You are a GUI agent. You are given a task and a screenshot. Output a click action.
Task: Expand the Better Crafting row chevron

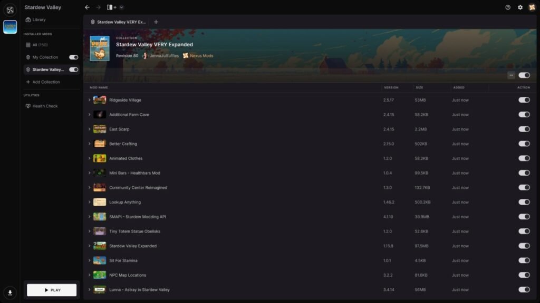point(90,144)
